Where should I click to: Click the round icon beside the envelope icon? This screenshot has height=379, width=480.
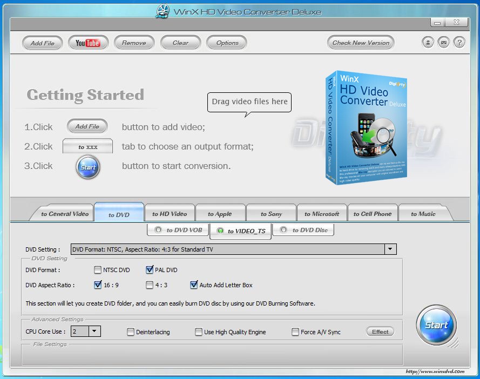tap(428, 43)
